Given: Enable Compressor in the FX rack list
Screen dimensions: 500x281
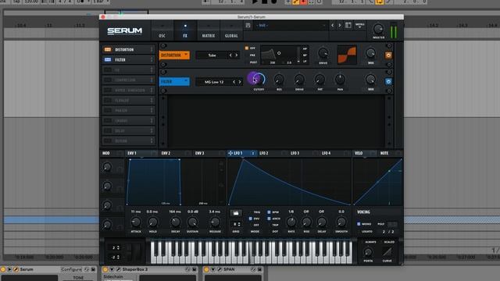Looking at the screenshot, I should pos(108,80).
